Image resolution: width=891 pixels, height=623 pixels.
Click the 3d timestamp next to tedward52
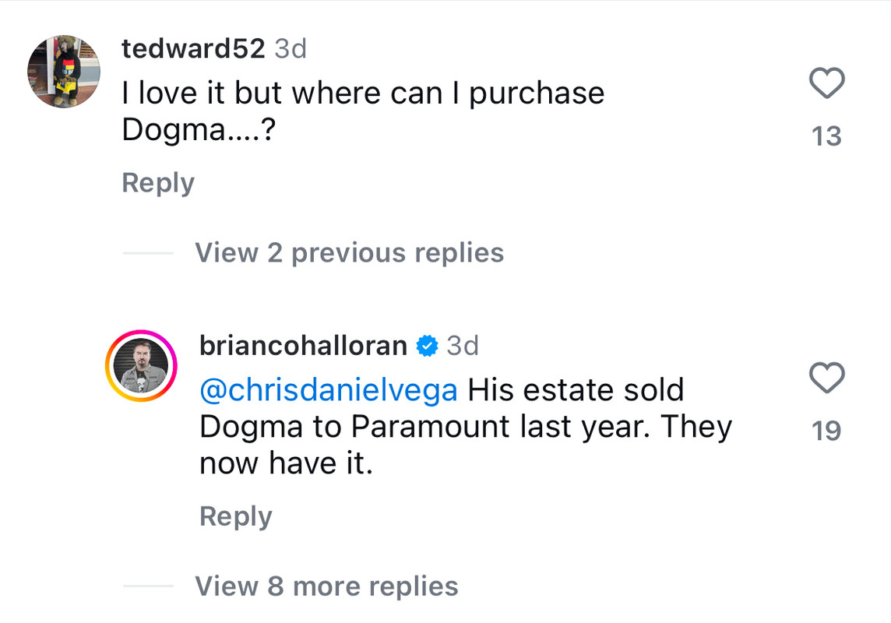coord(291,48)
